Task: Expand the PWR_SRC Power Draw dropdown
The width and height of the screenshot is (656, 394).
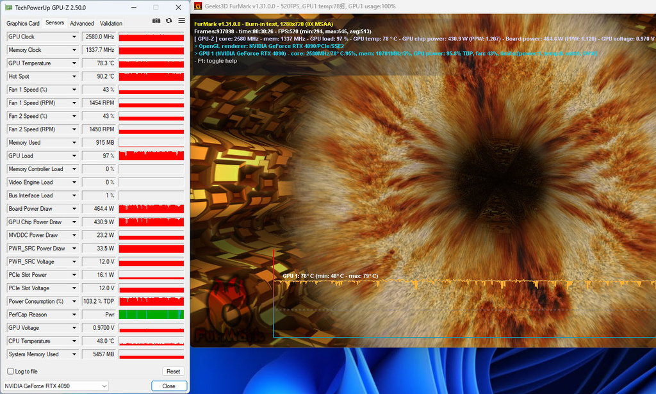Action: [x=74, y=249]
